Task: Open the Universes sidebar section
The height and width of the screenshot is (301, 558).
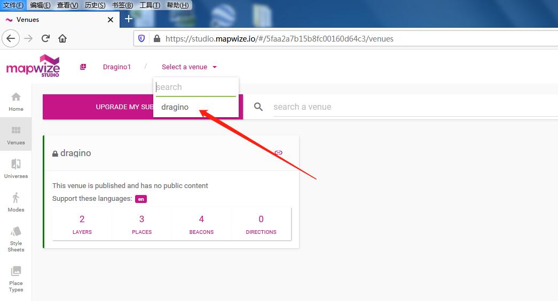Action: click(x=15, y=168)
